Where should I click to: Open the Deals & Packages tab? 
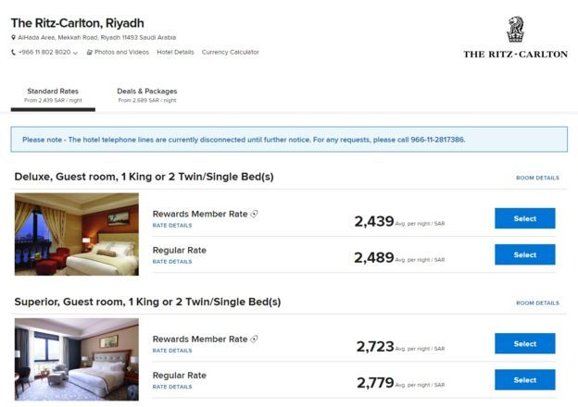(x=147, y=95)
